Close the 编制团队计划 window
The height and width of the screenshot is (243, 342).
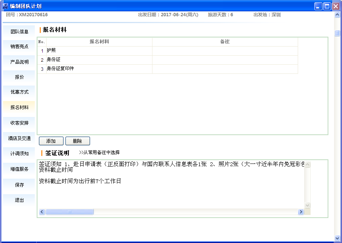(x=336, y=6)
